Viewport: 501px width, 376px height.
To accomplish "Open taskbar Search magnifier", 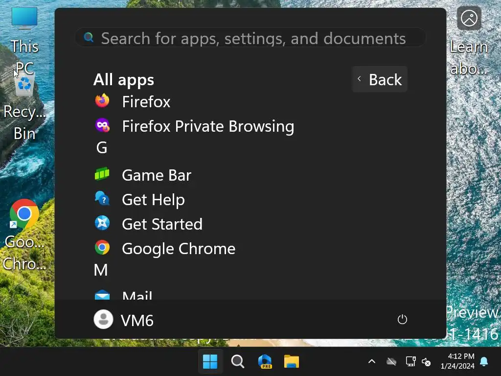I will [x=237, y=362].
